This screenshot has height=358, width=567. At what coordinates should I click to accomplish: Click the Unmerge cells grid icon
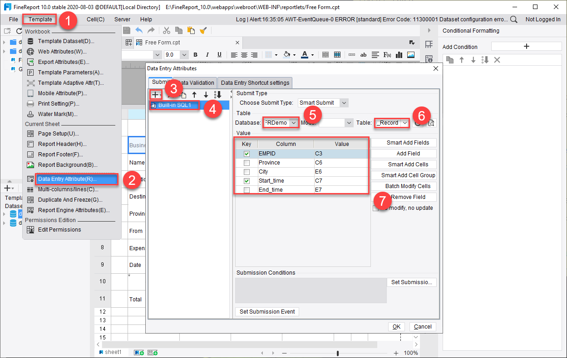click(x=336, y=55)
